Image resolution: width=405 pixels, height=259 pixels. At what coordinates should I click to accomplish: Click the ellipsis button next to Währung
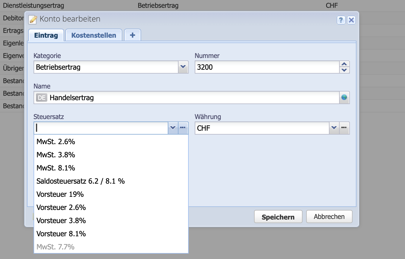tap(344, 128)
